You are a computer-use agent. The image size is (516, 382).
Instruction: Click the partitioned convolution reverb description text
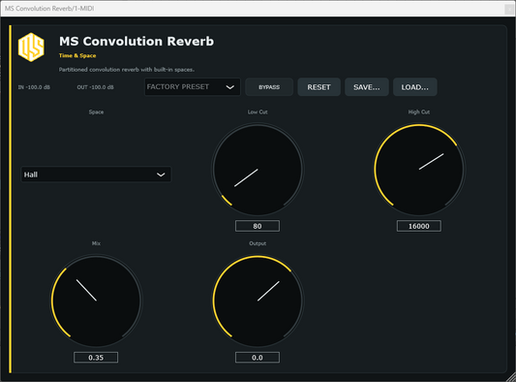127,70
